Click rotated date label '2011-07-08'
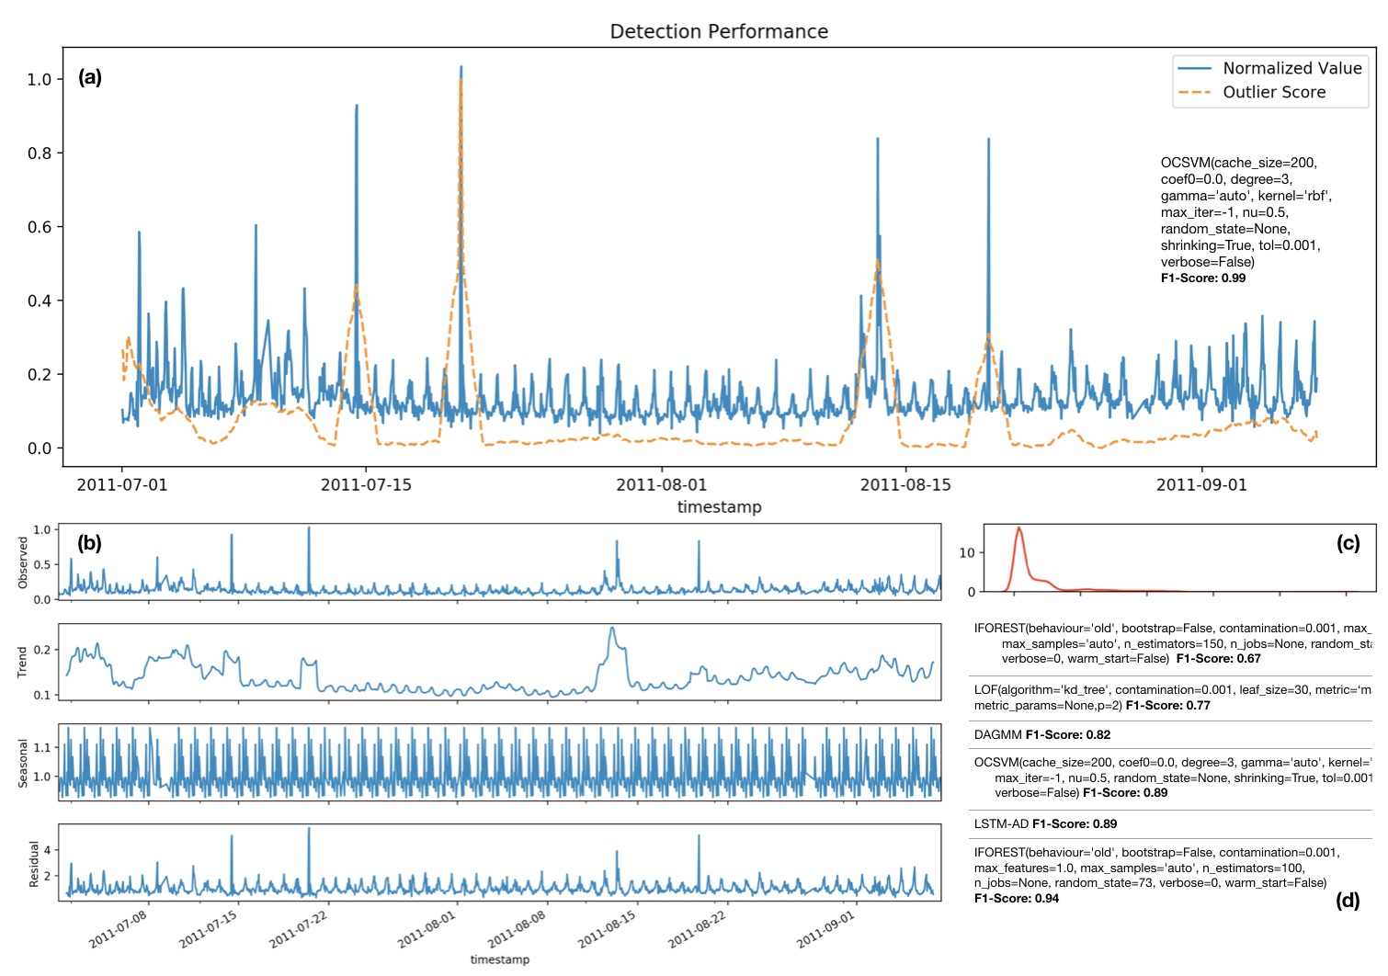 (118, 929)
